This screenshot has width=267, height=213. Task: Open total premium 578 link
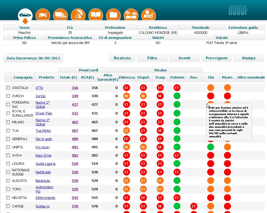click(75, 206)
